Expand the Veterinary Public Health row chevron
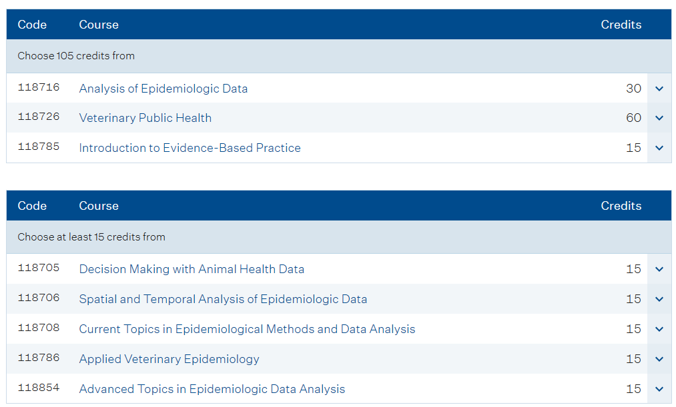The image size is (676, 407). (x=659, y=118)
